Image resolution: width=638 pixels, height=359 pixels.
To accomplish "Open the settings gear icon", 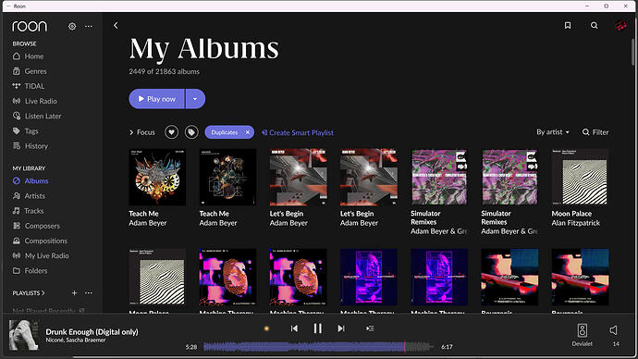I will [x=72, y=27].
